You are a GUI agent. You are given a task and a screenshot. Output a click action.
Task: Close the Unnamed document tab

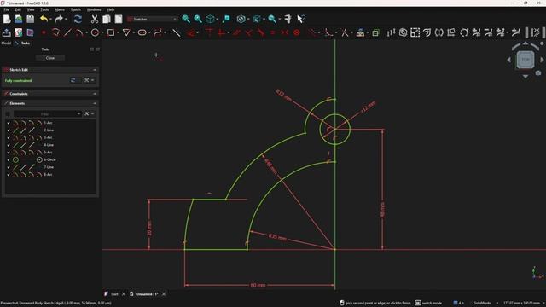point(164,294)
